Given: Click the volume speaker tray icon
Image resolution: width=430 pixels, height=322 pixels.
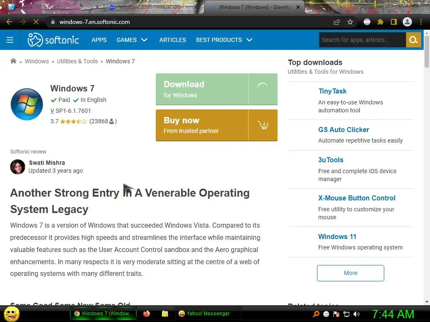Looking at the screenshot, I should pos(357,314).
